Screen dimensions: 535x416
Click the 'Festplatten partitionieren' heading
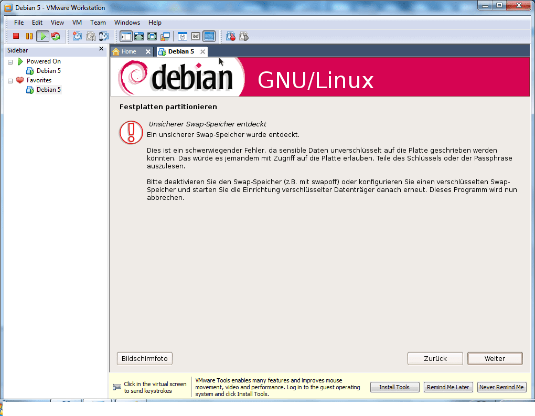click(x=168, y=107)
